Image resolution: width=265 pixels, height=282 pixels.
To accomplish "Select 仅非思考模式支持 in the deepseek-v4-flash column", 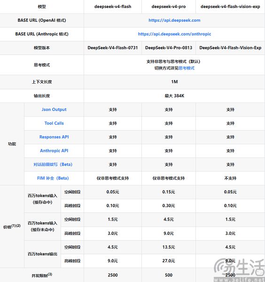I will [113, 178].
